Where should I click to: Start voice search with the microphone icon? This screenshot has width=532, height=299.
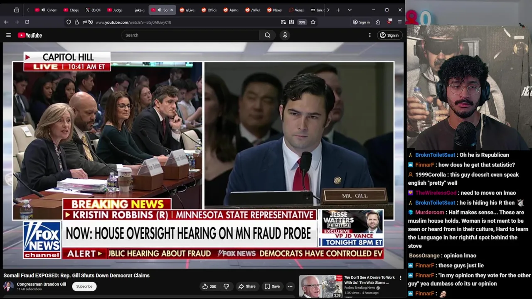coord(285,35)
